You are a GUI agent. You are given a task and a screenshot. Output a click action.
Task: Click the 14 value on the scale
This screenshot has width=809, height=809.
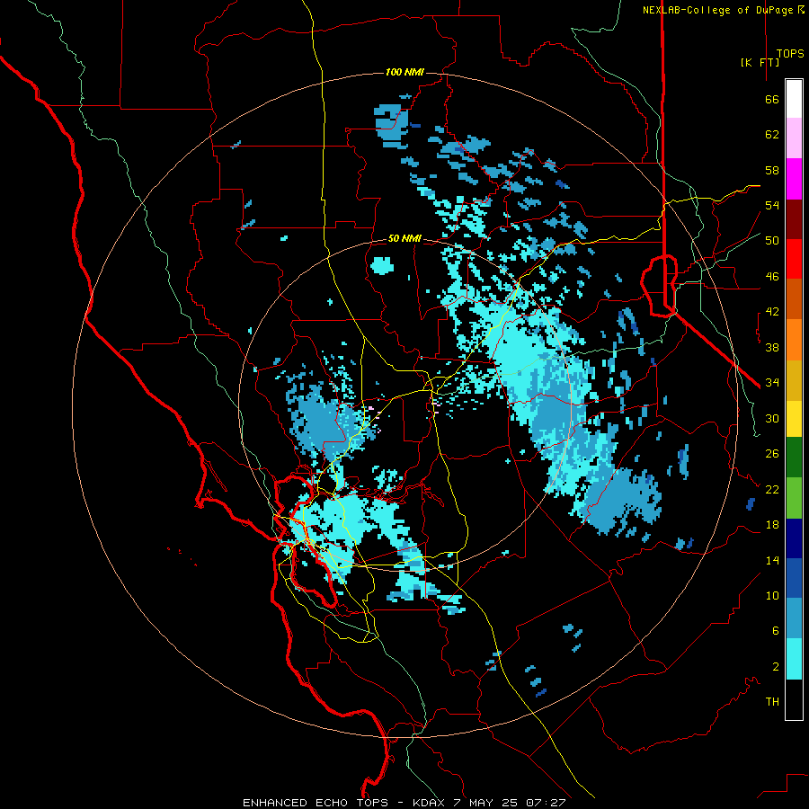772,560
